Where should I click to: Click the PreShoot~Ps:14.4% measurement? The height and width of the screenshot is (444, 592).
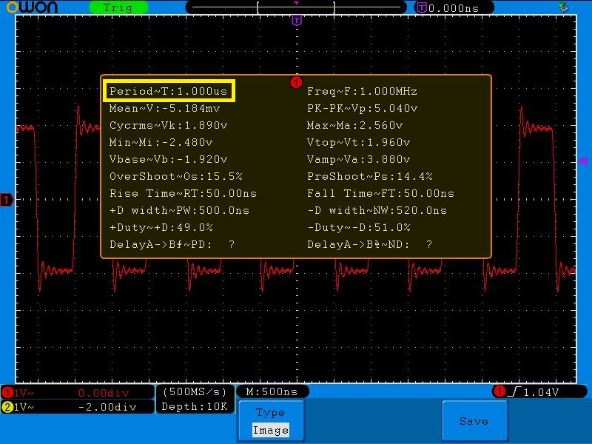click(x=369, y=176)
